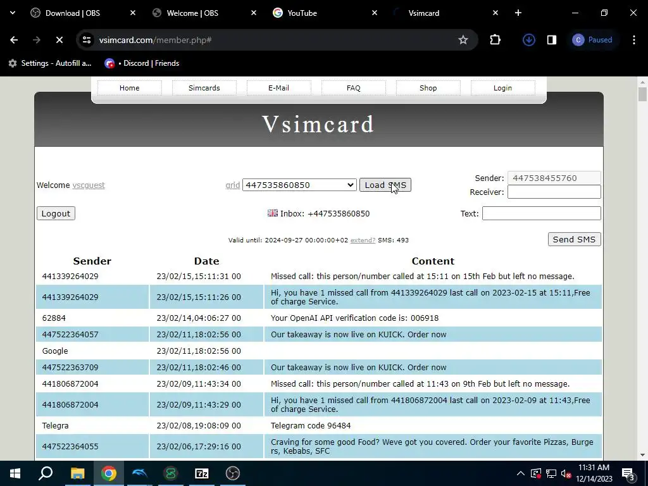Click the Load SMS button
This screenshot has width=648, height=486.
tap(385, 185)
